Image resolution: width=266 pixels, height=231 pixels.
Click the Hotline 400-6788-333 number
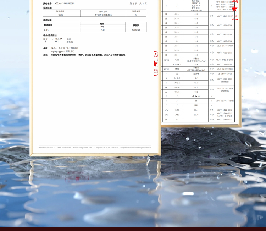point(47,147)
